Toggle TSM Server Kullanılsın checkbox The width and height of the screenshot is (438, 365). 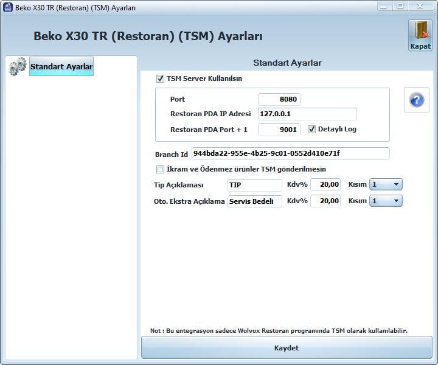(161, 78)
